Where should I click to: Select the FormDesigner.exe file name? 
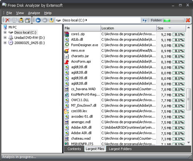pos(84,45)
